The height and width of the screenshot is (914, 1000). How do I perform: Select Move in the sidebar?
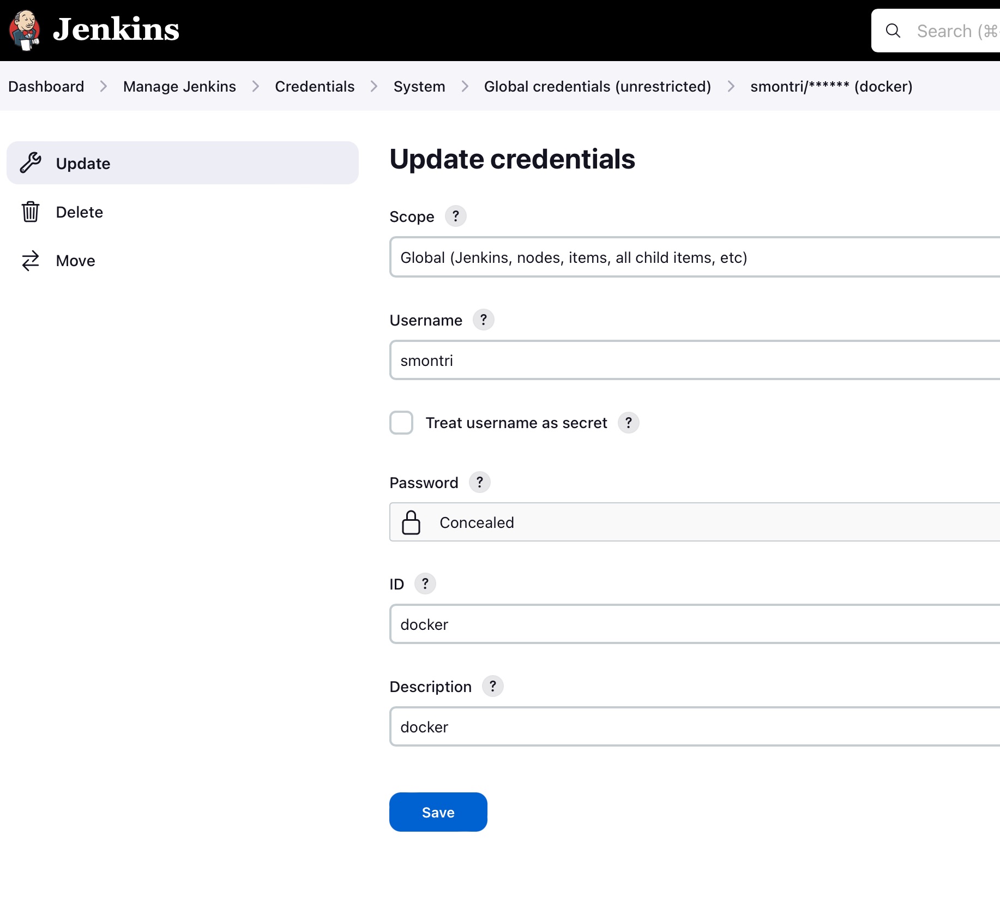[183, 261]
